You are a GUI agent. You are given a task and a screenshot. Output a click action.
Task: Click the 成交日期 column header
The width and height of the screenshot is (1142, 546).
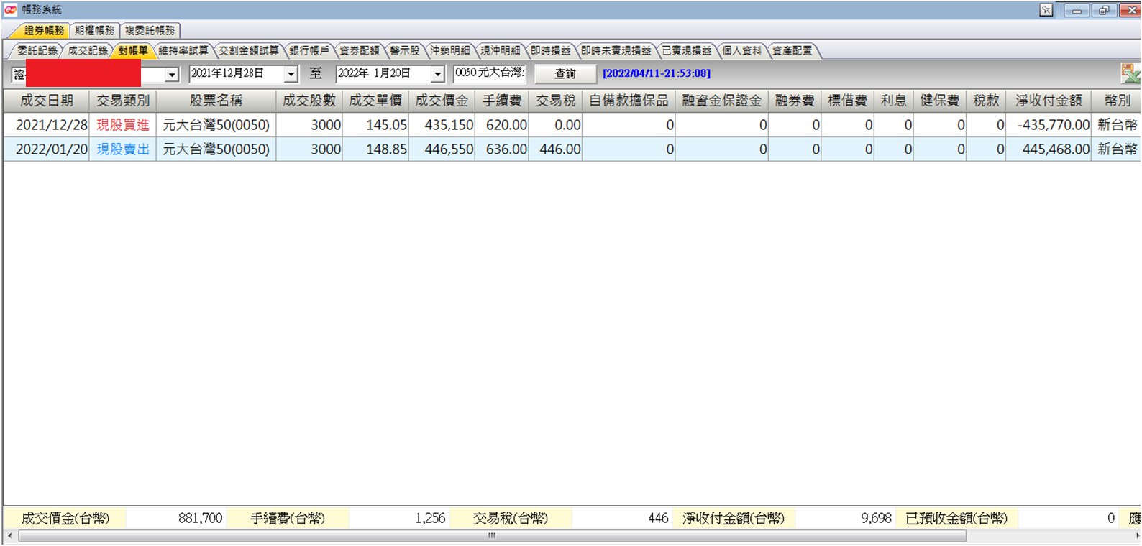click(x=47, y=101)
